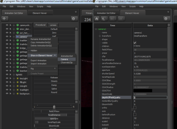Click the left-right preset balance slider handle

(x=54, y=107)
